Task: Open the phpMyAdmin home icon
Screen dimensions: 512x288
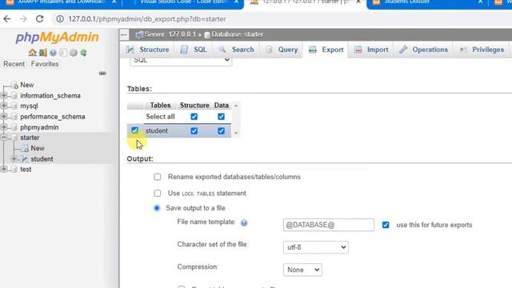Action: point(32,53)
